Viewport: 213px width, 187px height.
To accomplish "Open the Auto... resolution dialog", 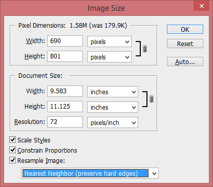I will pyautogui.click(x=185, y=61).
